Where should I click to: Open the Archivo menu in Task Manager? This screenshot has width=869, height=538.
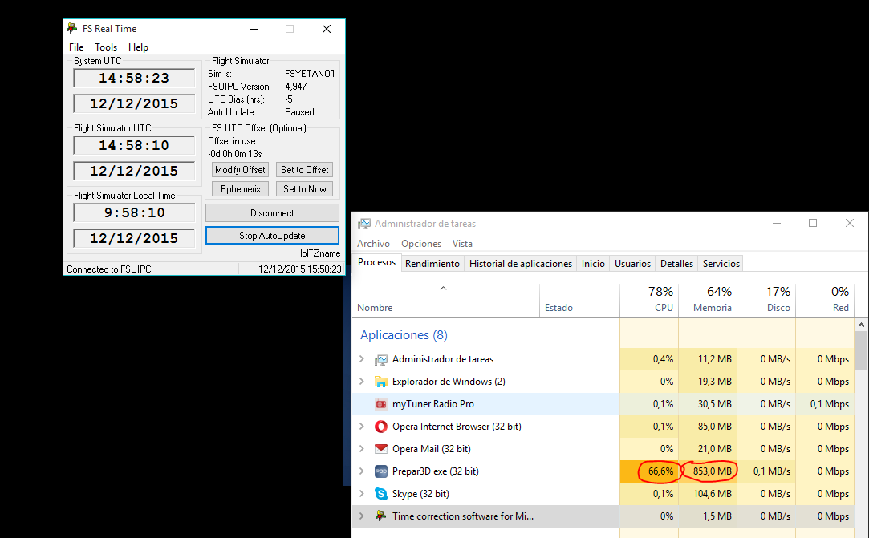[x=374, y=244]
